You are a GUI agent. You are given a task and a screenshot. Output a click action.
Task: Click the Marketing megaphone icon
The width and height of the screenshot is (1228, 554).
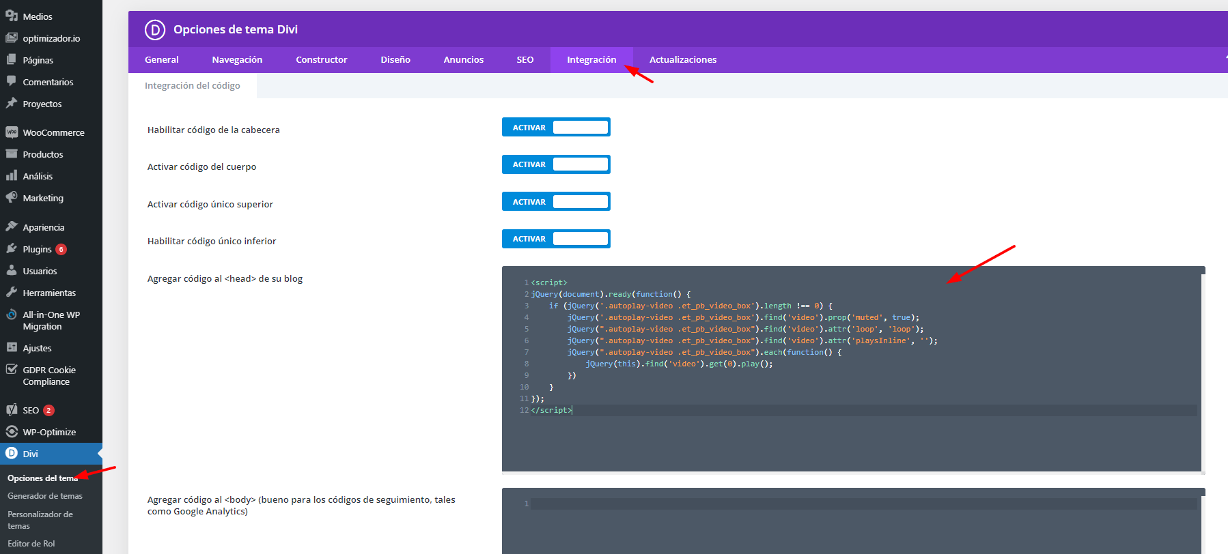coord(12,197)
